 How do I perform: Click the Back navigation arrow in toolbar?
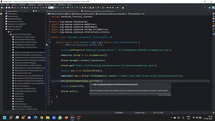(x=113, y=8)
